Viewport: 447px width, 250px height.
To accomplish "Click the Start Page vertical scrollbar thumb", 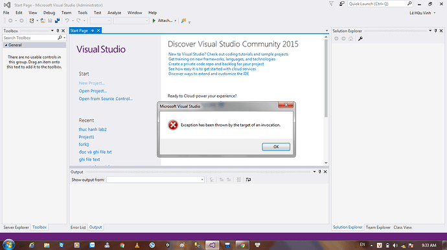I will [326, 78].
